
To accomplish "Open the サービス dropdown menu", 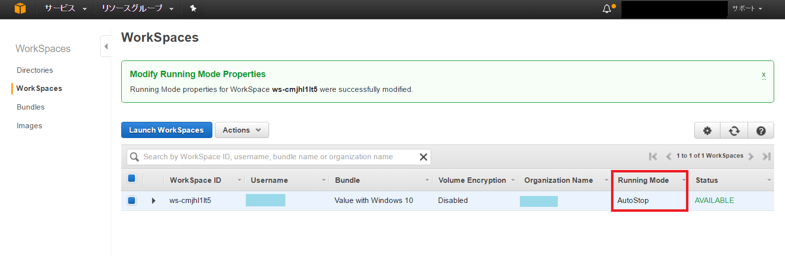I will pos(66,8).
